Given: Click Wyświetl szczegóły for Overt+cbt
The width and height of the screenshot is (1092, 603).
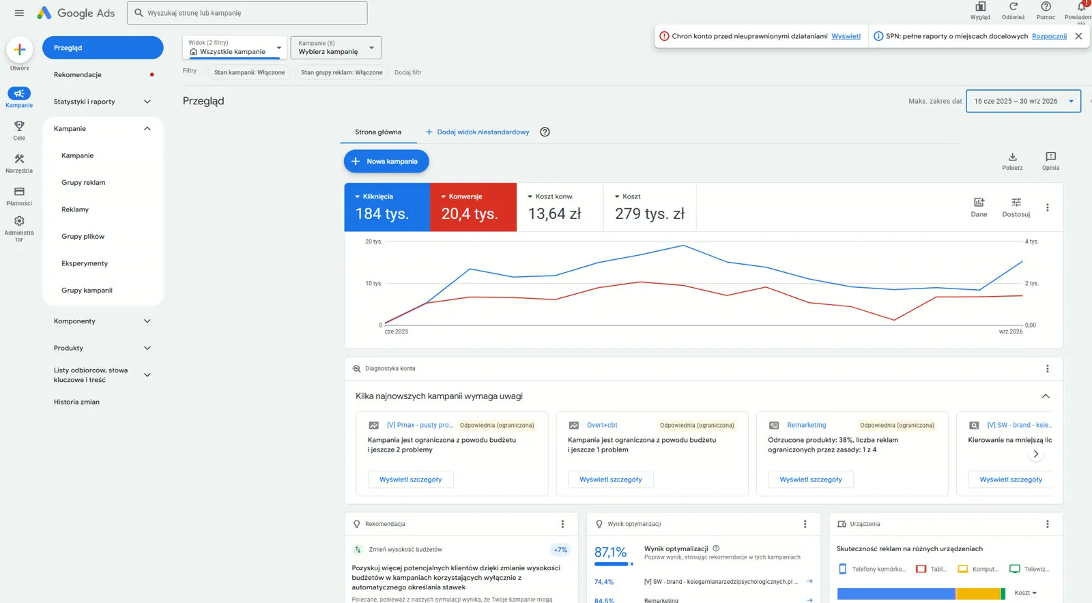Looking at the screenshot, I should 611,480.
